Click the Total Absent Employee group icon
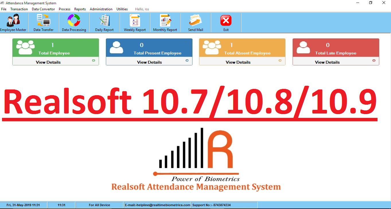 click(212, 47)
